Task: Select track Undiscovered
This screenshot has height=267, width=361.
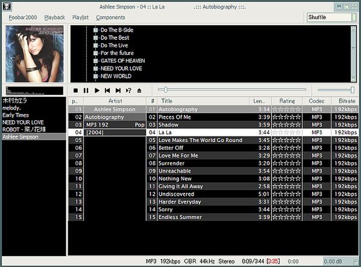Action: (x=213, y=194)
